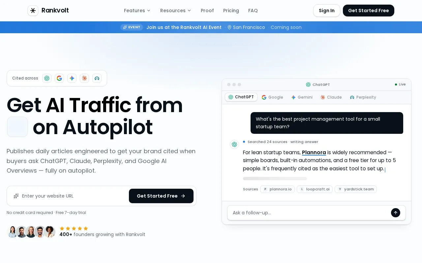Click the location pin icon in event banner

pyautogui.click(x=229, y=27)
